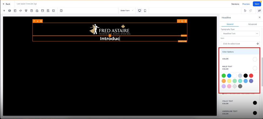Click the Click to select icon field

[x=240, y=44]
